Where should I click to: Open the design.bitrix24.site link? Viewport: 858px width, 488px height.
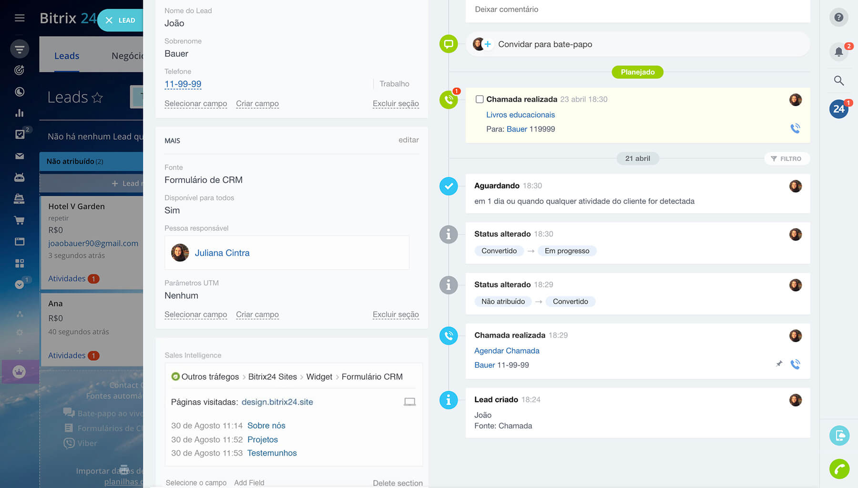tap(277, 402)
